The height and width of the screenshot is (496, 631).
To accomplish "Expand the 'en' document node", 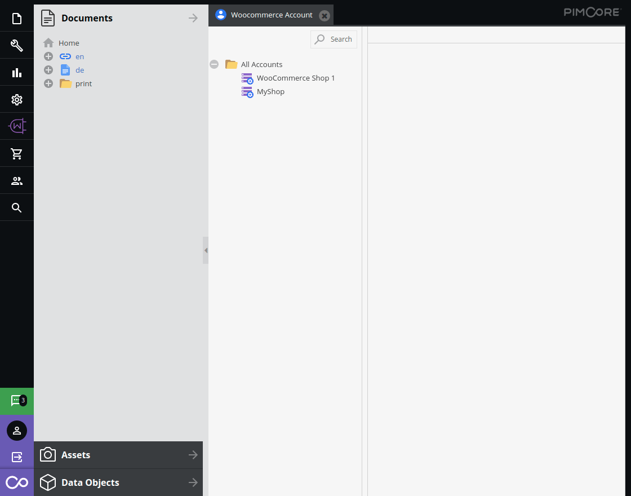I will [x=48, y=56].
